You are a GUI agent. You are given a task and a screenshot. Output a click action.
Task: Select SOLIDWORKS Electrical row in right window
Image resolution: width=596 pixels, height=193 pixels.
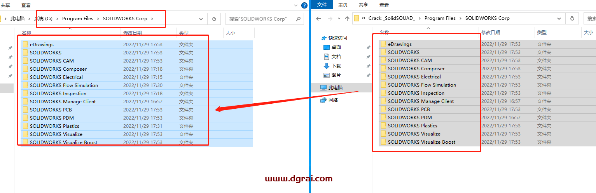tap(487, 77)
